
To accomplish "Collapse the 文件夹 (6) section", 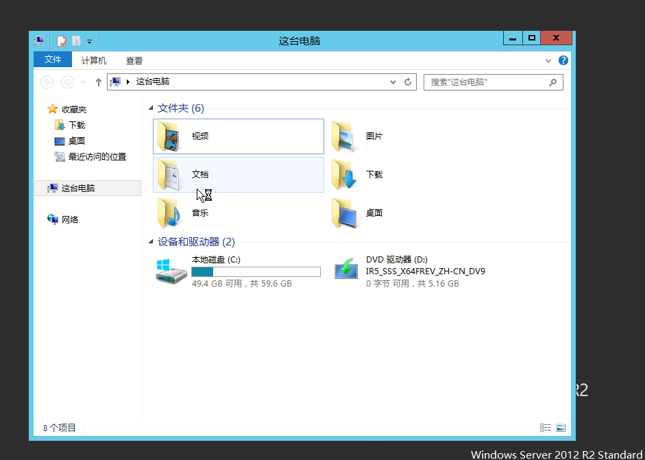I will 151,108.
